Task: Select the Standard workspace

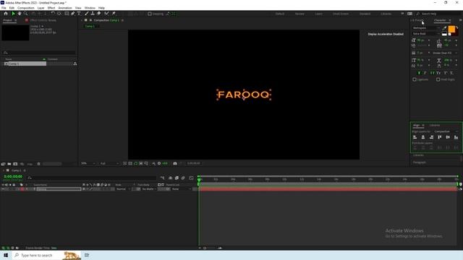Action: click(x=365, y=14)
